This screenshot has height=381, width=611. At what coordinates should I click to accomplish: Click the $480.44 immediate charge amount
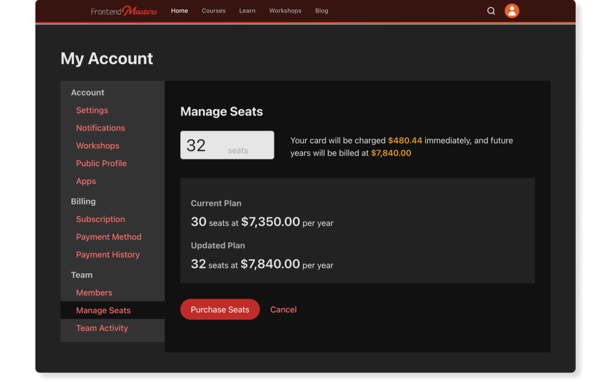[x=405, y=140]
